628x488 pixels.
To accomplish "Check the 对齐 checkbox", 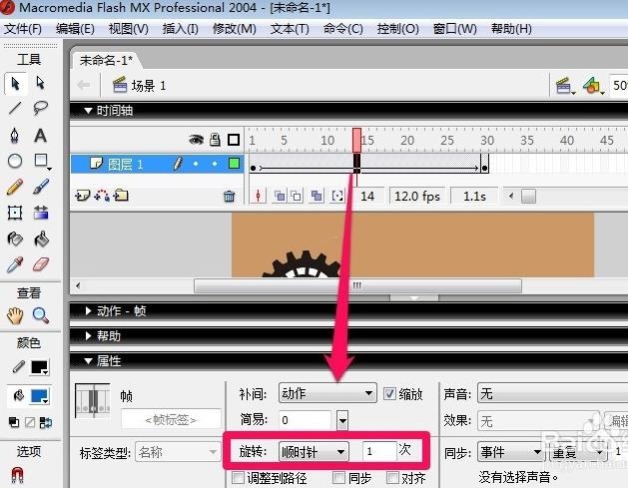I will (x=393, y=477).
